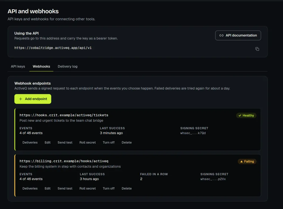
Task: Copy the API base URL
Action: point(257,49)
